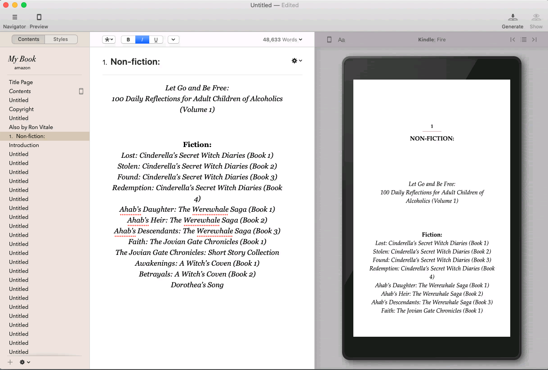Disable italic formatting on selected text
Image resolution: width=548 pixels, height=370 pixels.
(142, 40)
